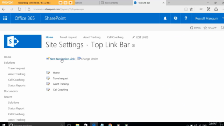Click the browser back arrow
Viewport: 224px width, 126px height.
4,9
